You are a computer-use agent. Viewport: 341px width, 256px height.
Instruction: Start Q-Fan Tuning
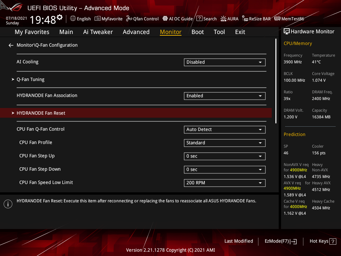pos(30,79)
